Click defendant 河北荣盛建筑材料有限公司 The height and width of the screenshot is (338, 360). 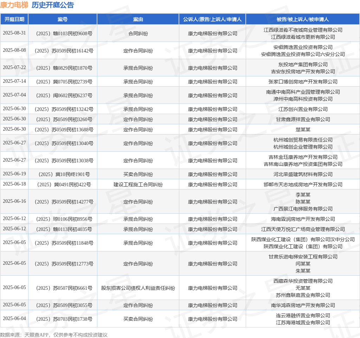click(303, 174)
